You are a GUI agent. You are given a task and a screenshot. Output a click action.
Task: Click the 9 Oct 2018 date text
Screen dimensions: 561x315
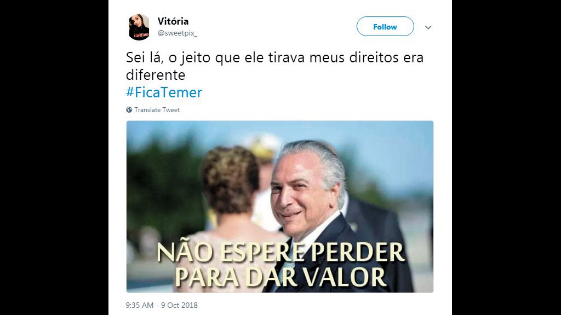point(179,305)
